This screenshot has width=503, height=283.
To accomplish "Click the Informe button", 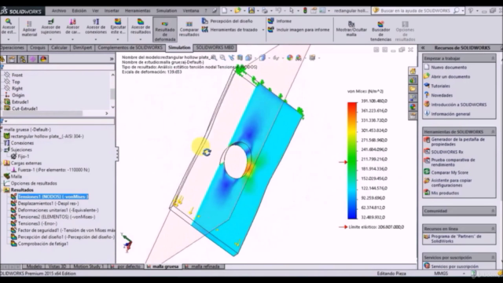I will tap(280, 21).
